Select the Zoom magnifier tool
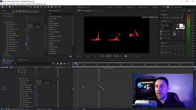 pyautogui.click(x=13, y=7)
